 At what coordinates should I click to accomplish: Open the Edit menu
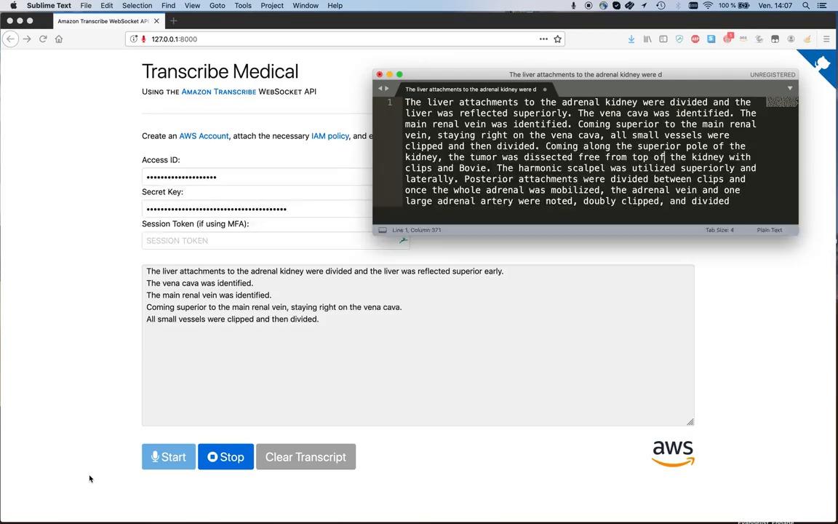107,5
